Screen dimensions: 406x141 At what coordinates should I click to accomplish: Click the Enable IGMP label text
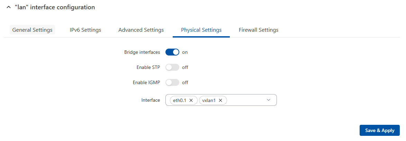[146, 83]
